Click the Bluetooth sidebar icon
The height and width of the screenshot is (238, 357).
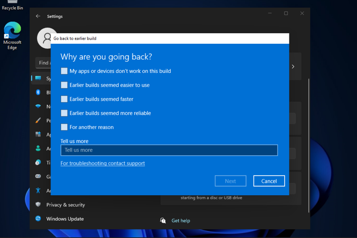(38, 92)
